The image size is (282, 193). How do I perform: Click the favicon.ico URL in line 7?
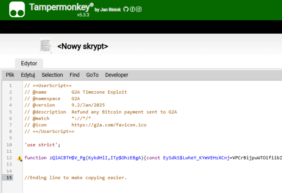coord(109,125)
